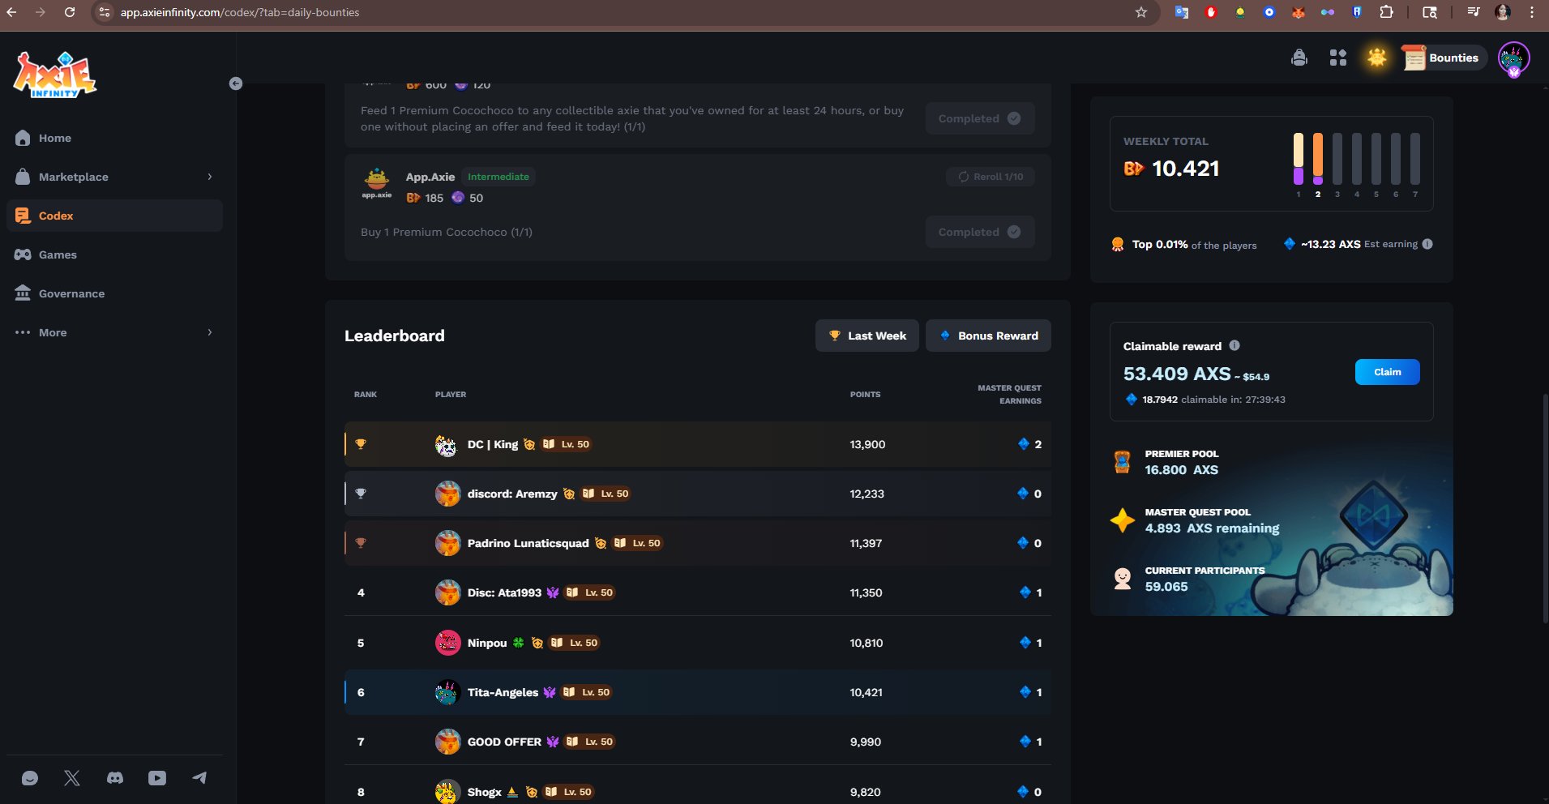Viewport: 1549px width, 804px height.
Task: Open the X (Twitter) social link
Action: (72, 778)
